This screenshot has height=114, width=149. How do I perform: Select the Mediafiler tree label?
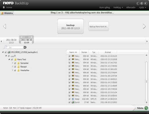pos(25,70)
